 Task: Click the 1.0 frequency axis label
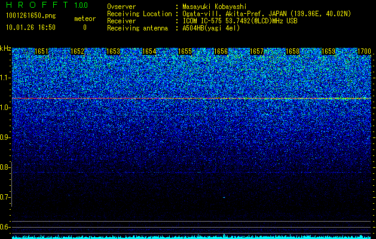coord(4,108)
